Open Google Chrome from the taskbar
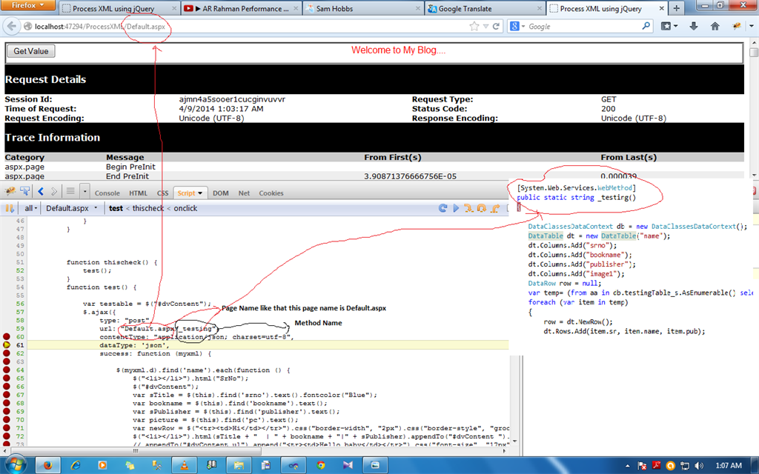759x474 pixels. tap(320, 465)
